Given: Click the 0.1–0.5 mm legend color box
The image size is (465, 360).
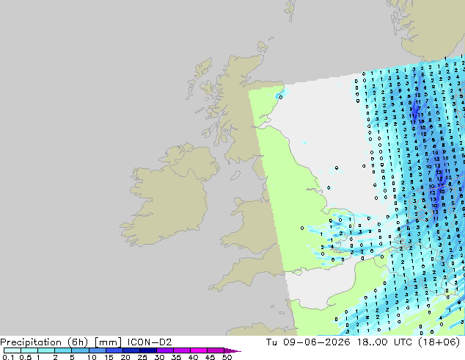Looking at the screenshot, I should pyautogui.click(x=12, y=350).
